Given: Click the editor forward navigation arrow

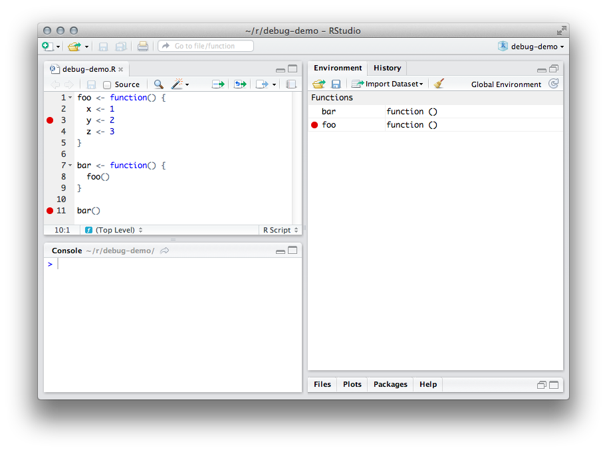Looking at the screenshot, I should 69,84.
